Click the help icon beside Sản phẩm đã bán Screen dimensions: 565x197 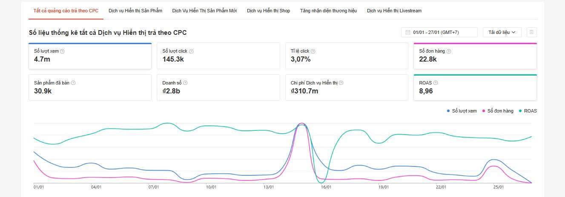click(73, 83)
